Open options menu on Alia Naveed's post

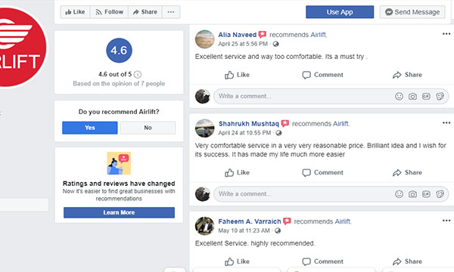[x=446, y=34]
